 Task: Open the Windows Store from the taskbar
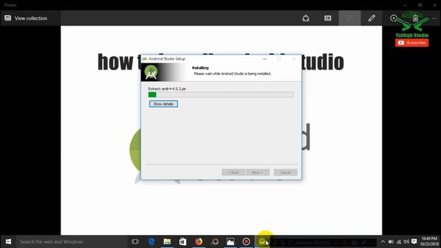(183, 242)
